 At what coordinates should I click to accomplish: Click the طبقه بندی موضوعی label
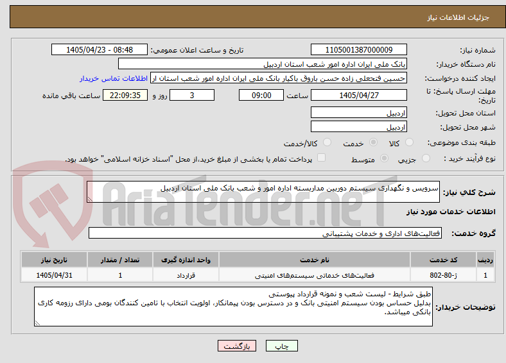pos(462,142)
